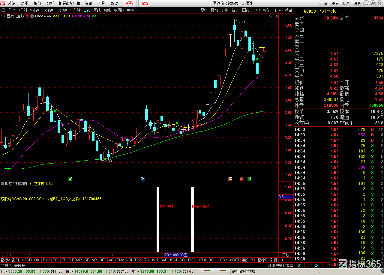Switch to 周线 period
Viewport: 384px width, 275px height.
(97, 10)
